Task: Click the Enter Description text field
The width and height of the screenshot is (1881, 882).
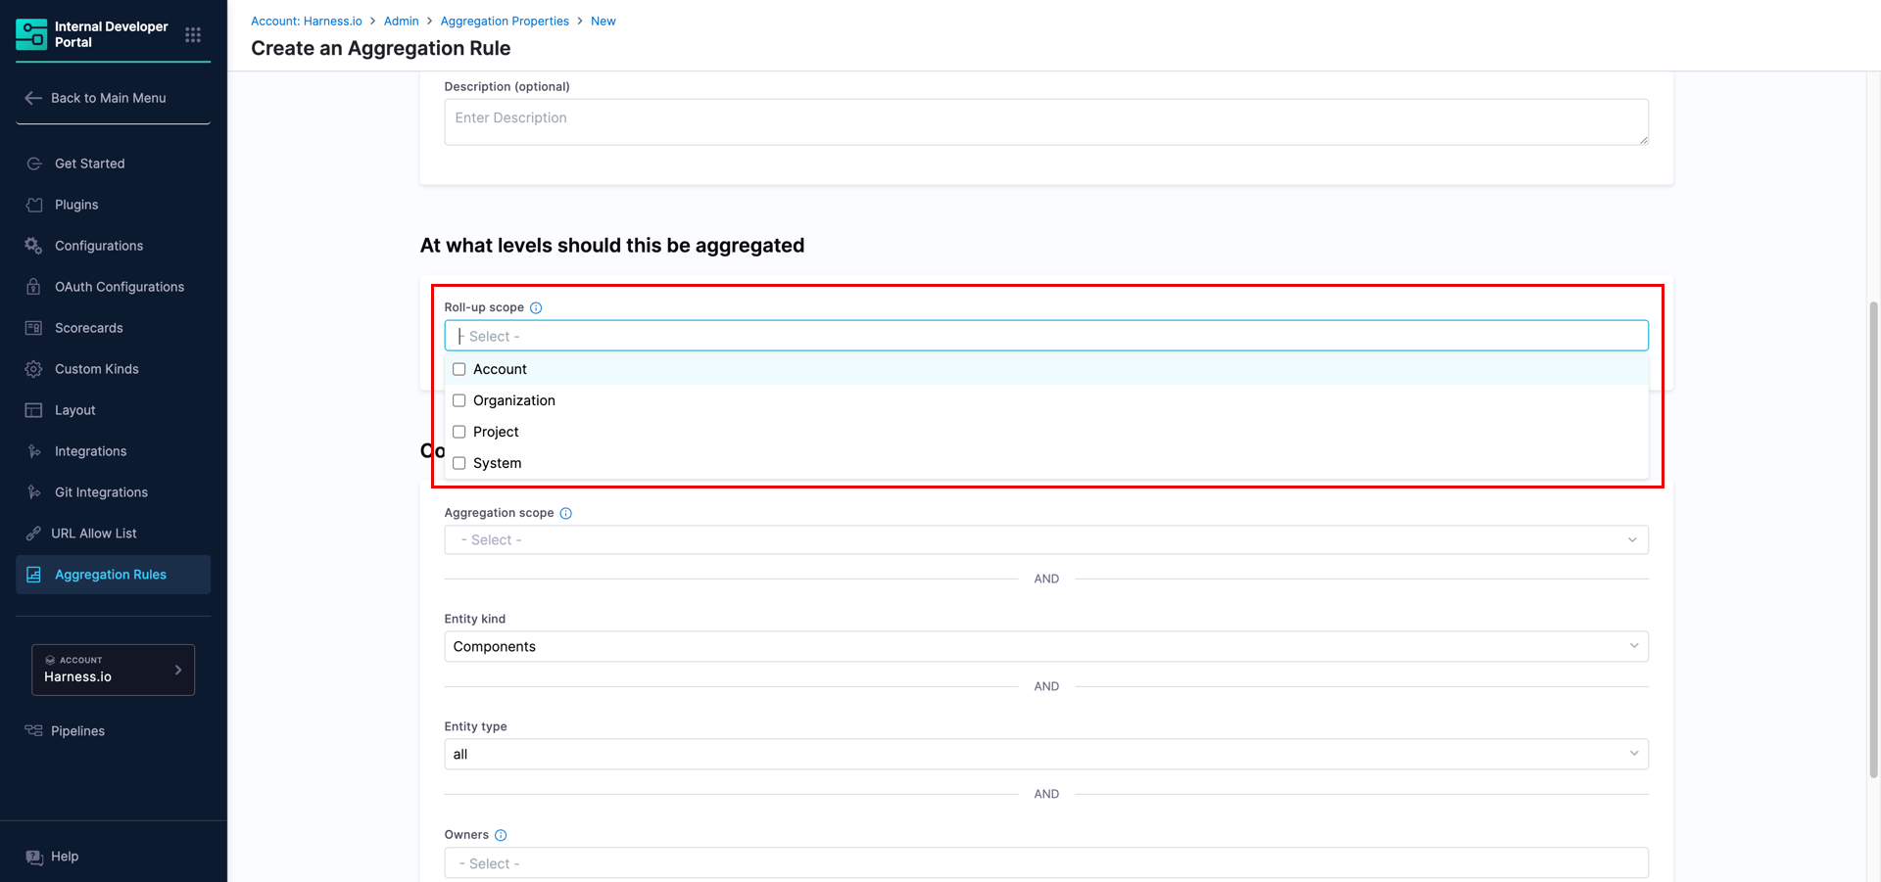Action: tap(1045, 121)
